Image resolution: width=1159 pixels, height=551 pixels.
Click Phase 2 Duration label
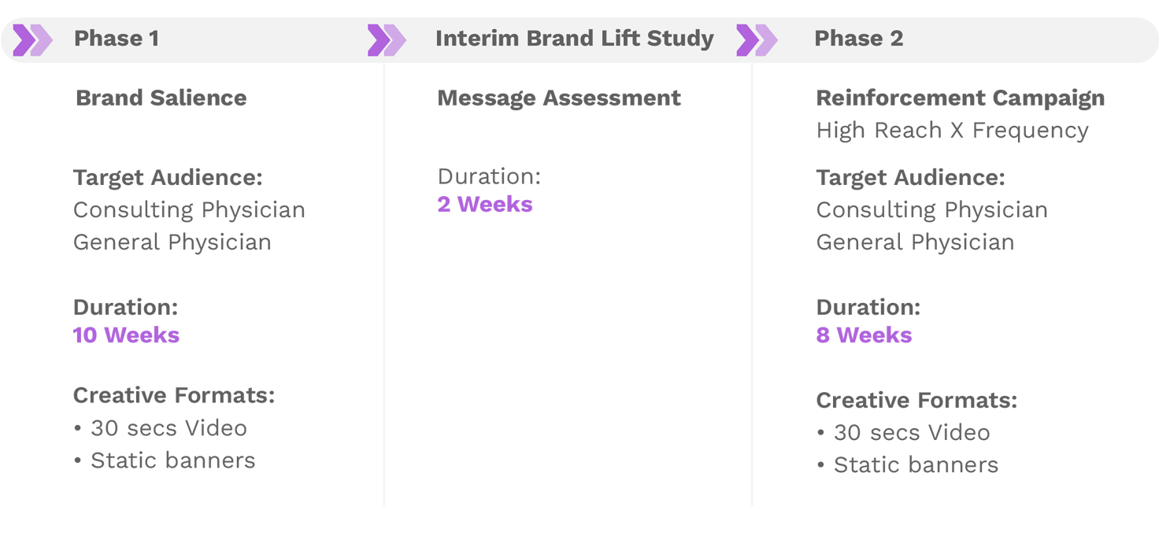coord(868,307)
